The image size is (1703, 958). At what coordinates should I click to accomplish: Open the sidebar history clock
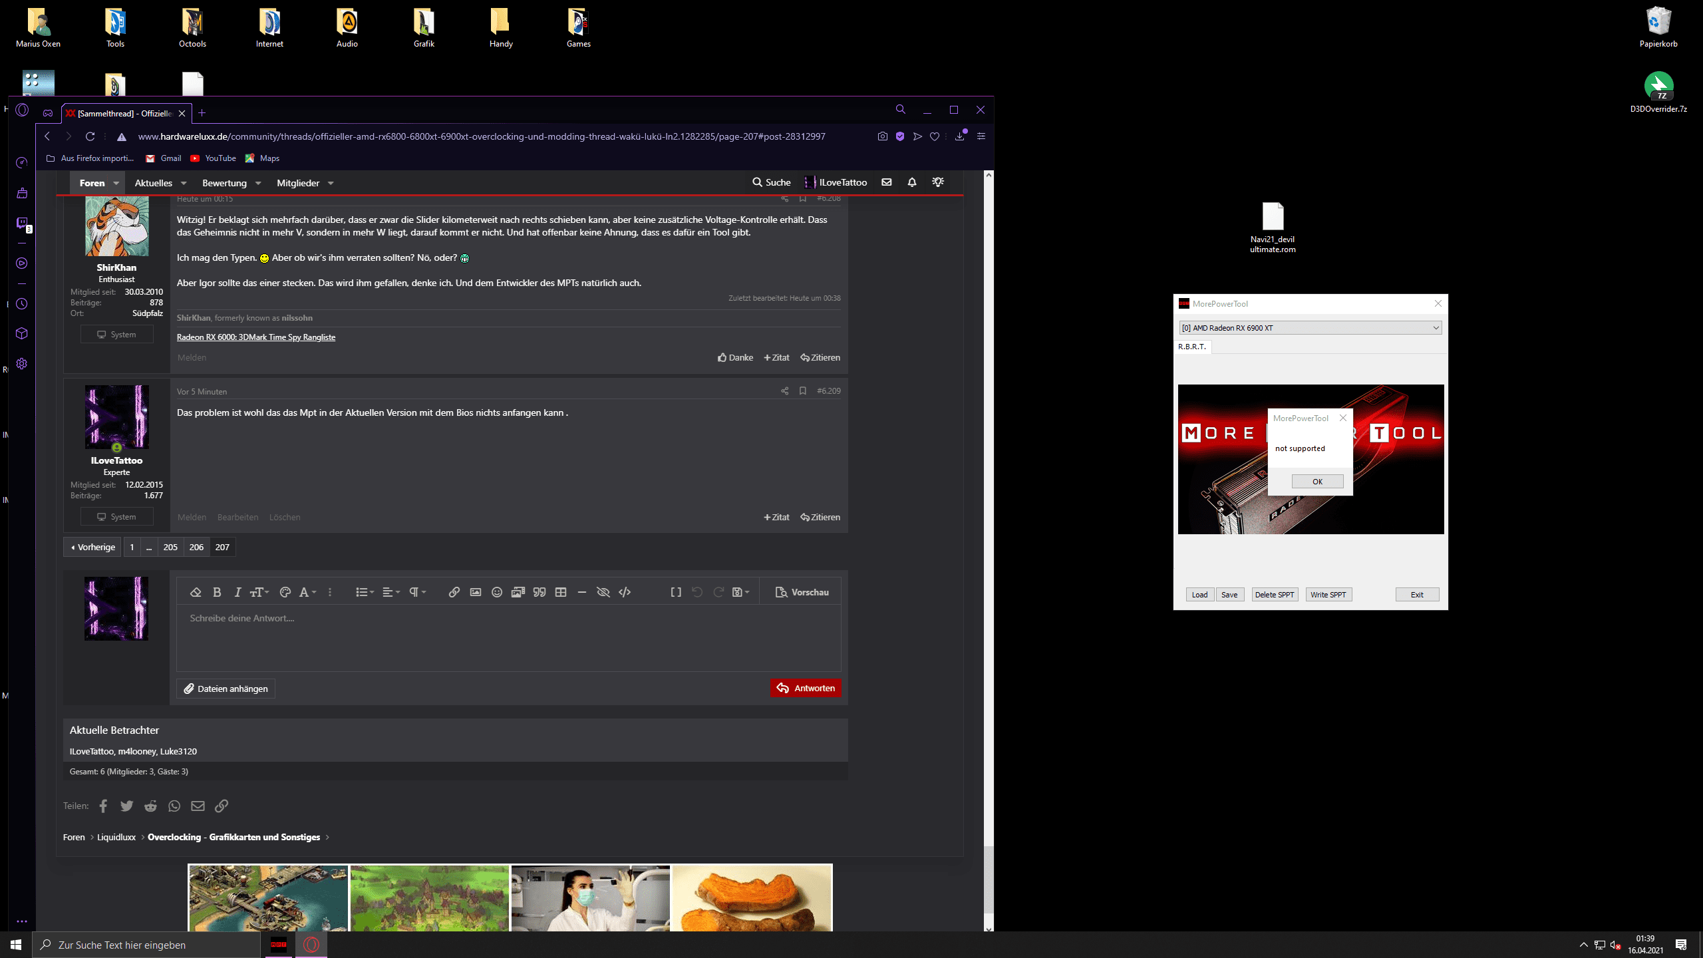tap(22, 304)
